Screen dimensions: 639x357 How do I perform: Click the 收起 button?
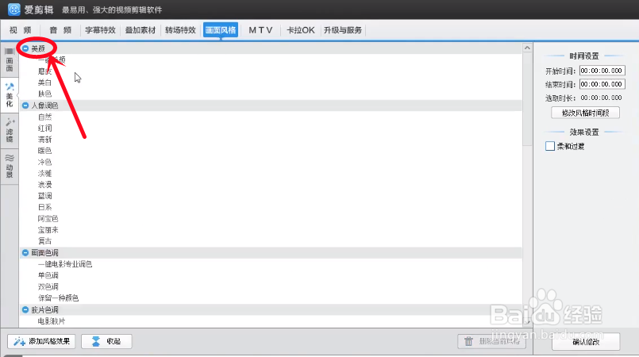click(106, 341)
